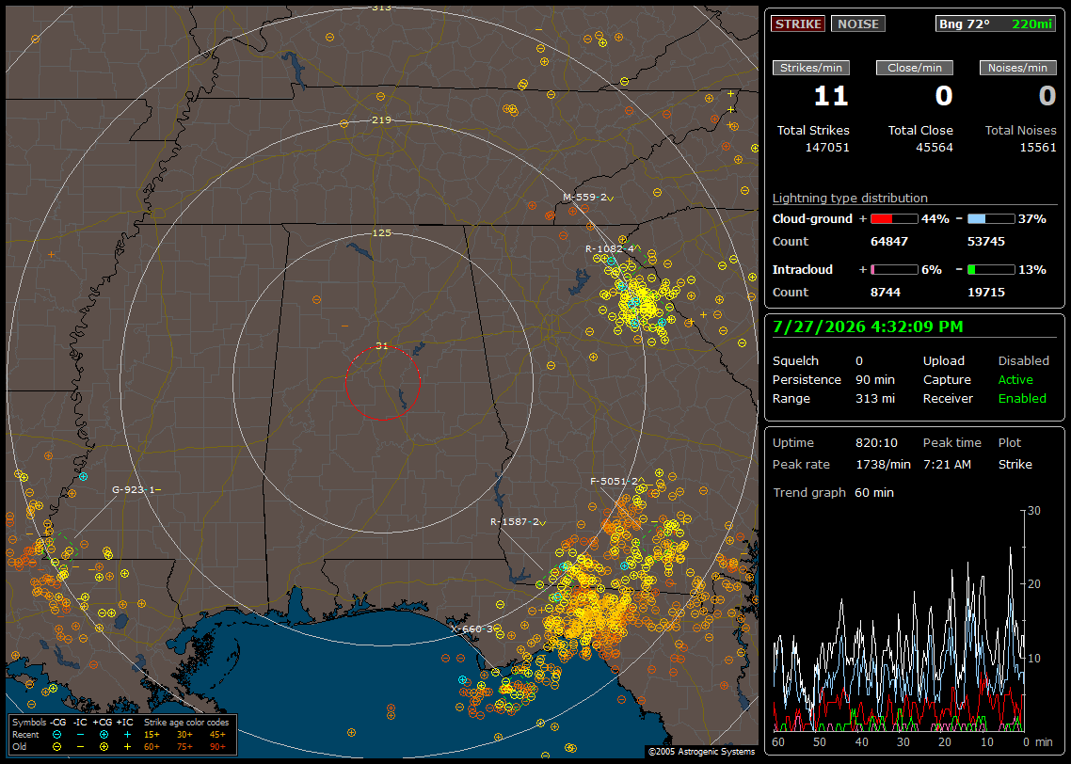Click the Strikes/min label box
The height and width of the screenshot is (764, 1071).
point(810,68)
